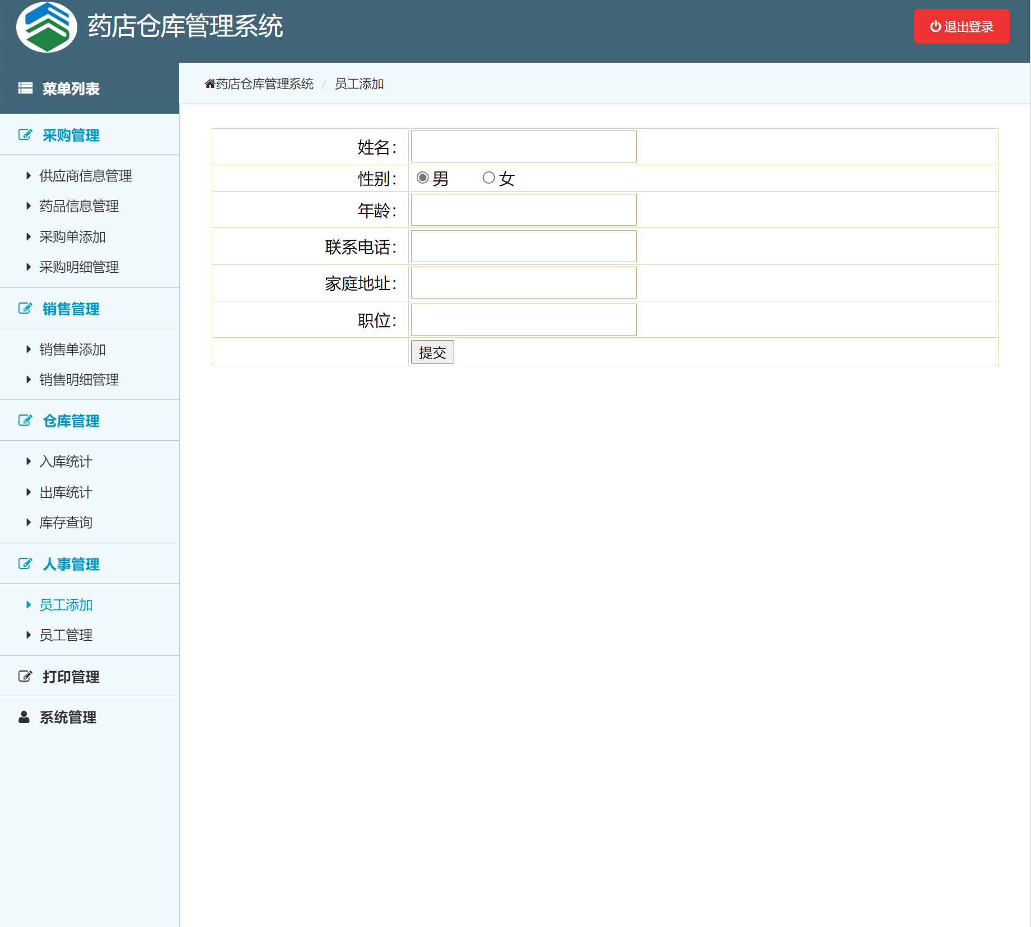Screen dimensions: 1031x927
Task: Open the 员工管理 menu item
Action: click(x=66, y=635)
